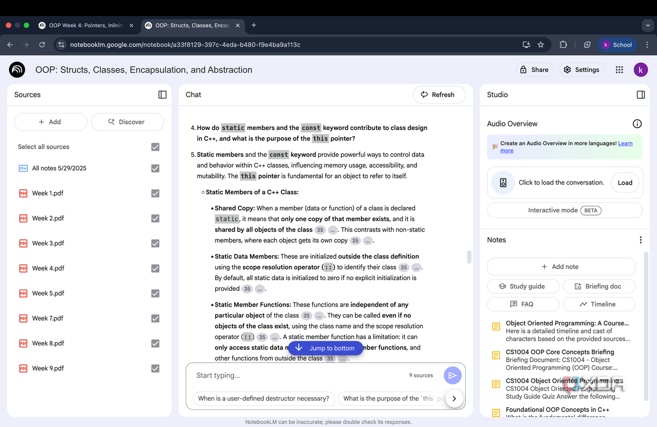Viewport: 657px width, 427px height.
Task: Click the chat panel scrollbar thumb
Action: 469,257
